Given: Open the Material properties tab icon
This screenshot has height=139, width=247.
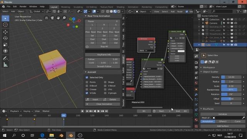Looking at the screenshot, I should click(196, 120).
